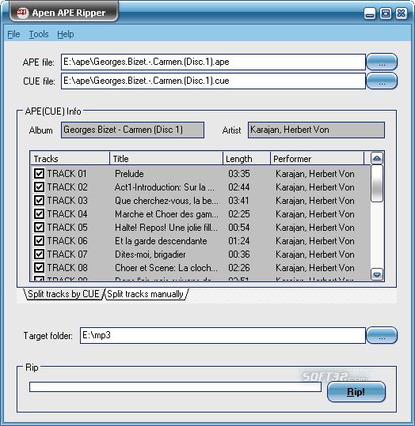Browse for the APE file
The width and height of the screenshot is (415, 426).
click(382, 62)
